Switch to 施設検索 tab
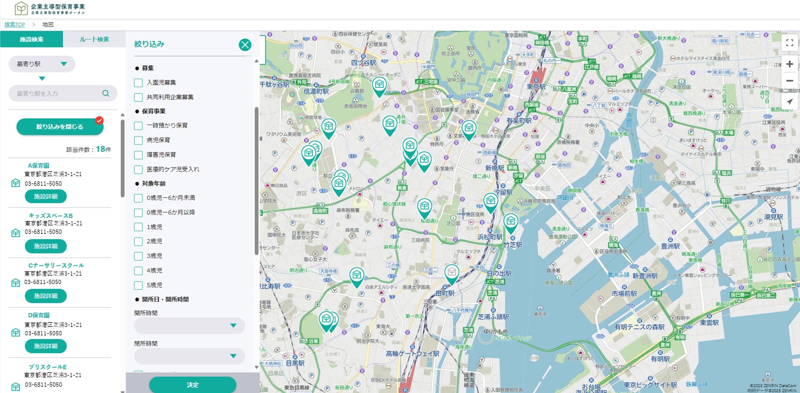This screenshot has height=393, width=800. click(31, 39)
